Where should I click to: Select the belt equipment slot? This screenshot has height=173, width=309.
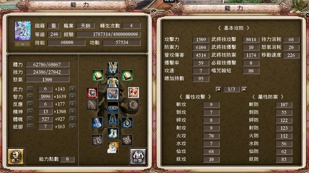(x=113, y=107)
